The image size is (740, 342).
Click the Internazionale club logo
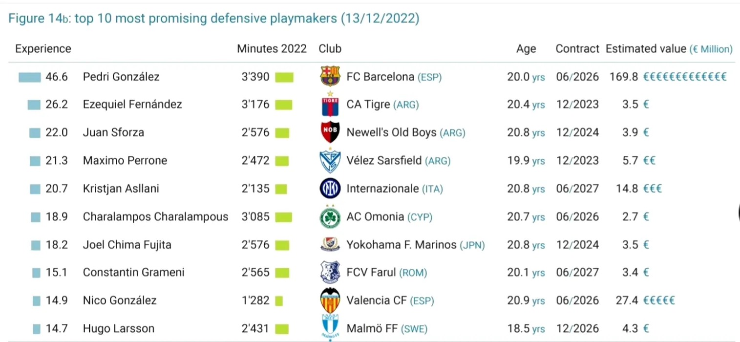pos(330,189)
